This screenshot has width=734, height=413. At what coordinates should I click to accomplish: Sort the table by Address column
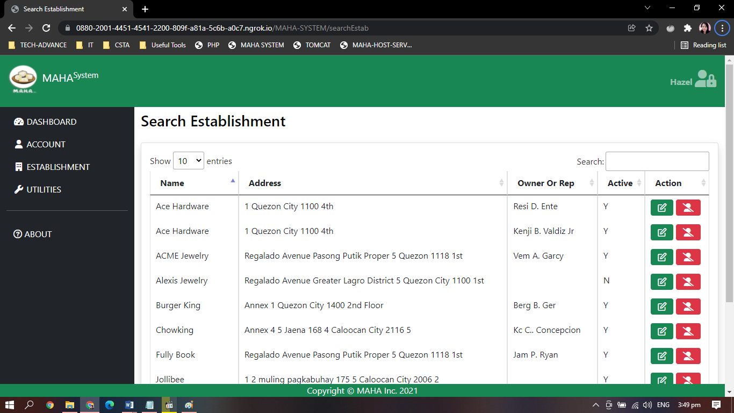(373, 183)
